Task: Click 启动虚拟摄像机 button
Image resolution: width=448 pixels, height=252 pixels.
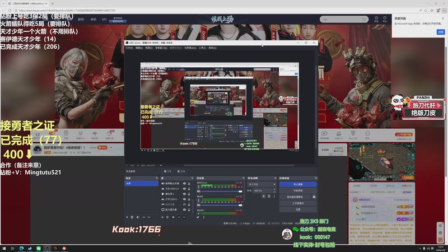Action: pyautogui.click(x=295, y=197)
